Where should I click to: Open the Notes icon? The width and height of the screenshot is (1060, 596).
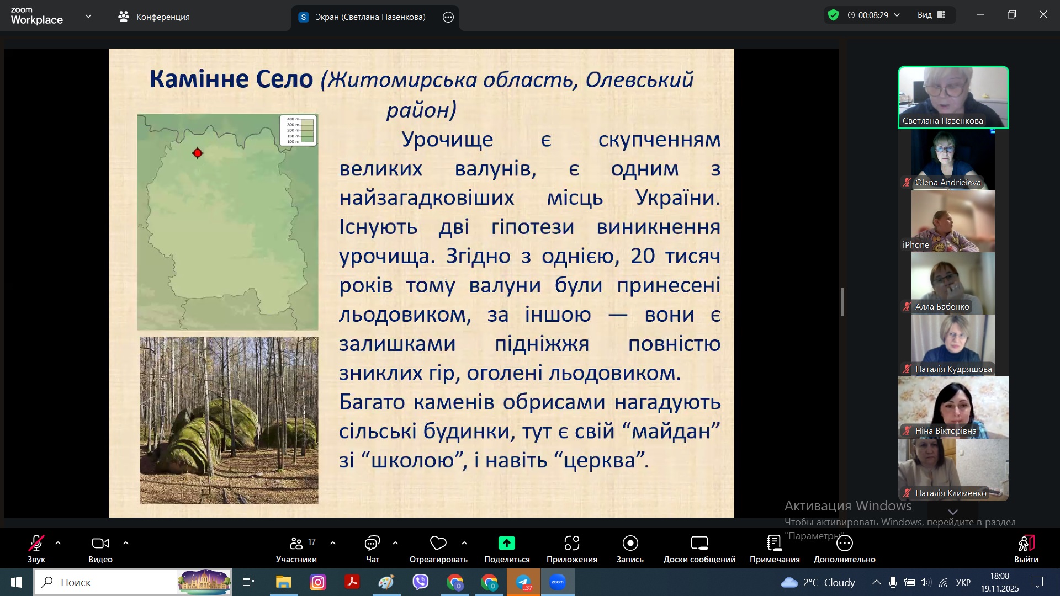pos(774,544)
